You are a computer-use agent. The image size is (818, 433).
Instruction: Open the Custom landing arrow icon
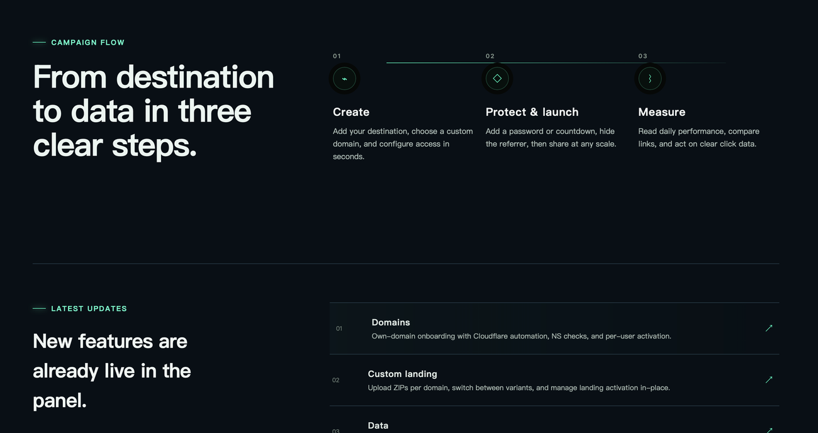point(768,380)
